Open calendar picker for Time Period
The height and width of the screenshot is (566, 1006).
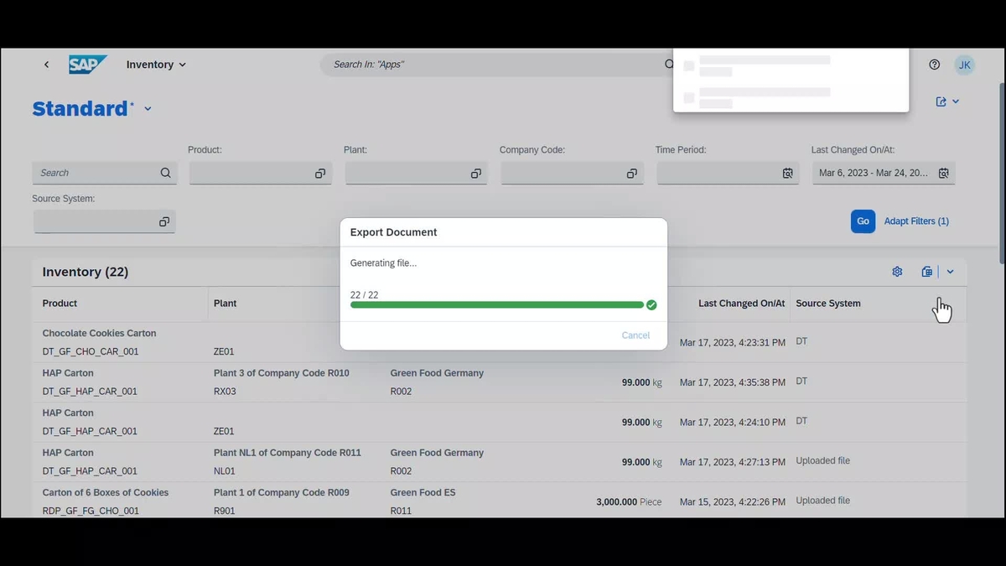click(788, 174)
